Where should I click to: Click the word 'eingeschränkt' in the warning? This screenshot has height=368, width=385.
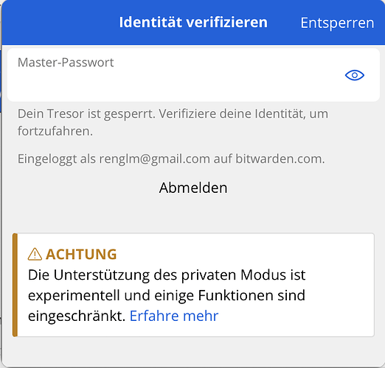pos(77,316)
